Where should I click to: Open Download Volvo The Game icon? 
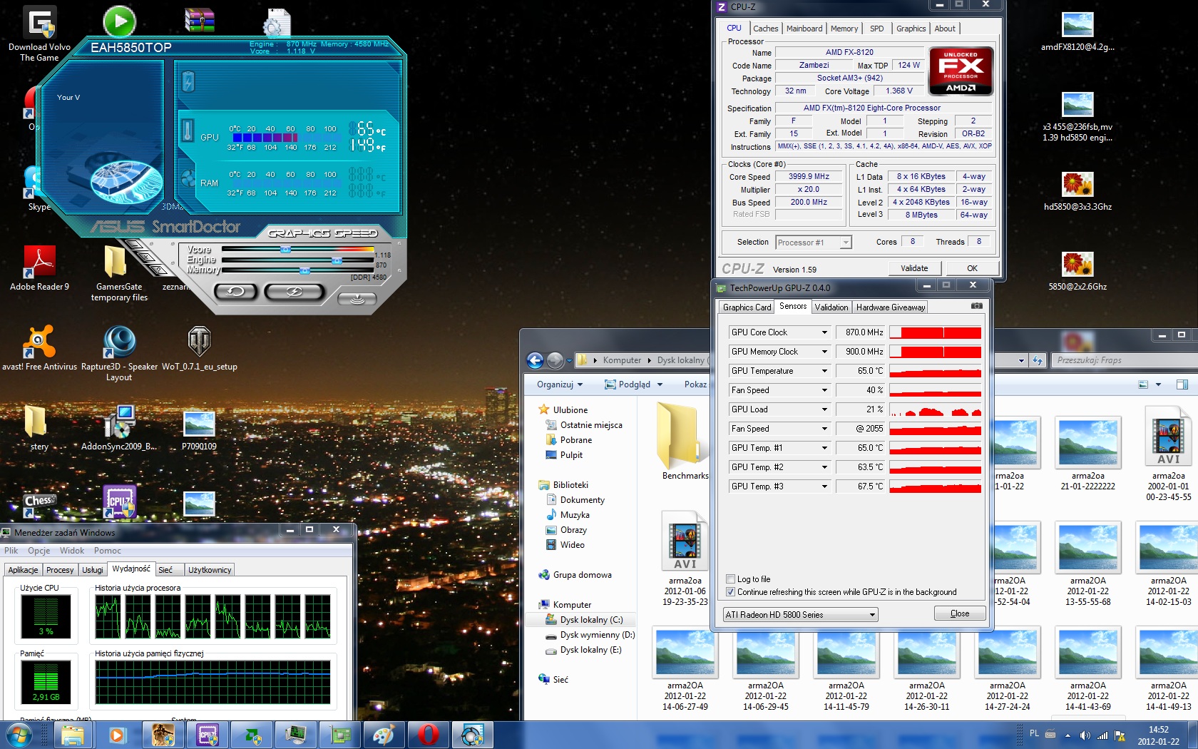point(39,34)
